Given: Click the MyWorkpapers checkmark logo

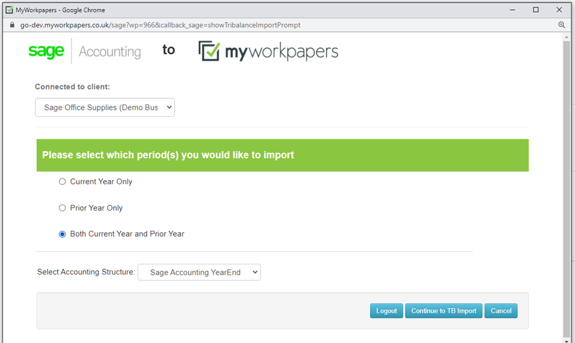Looking at the screenshot, I should pyautogui.click(x=209, y=51).
